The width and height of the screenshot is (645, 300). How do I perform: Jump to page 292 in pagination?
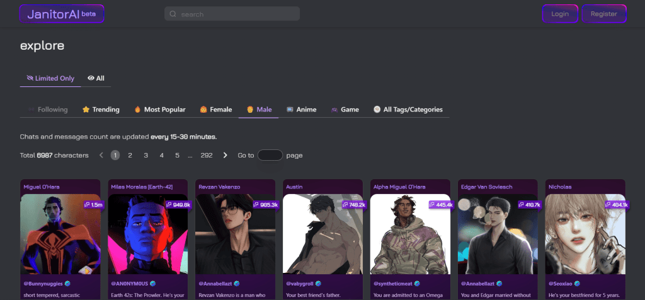click(x=206, y=155)
